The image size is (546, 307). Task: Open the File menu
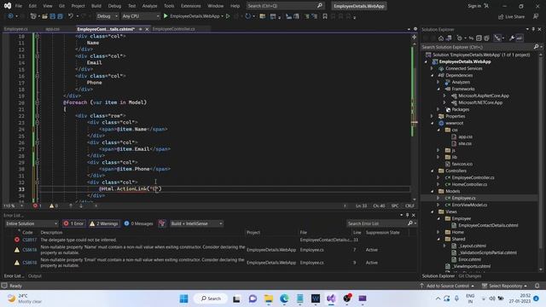tap(19, 6)
